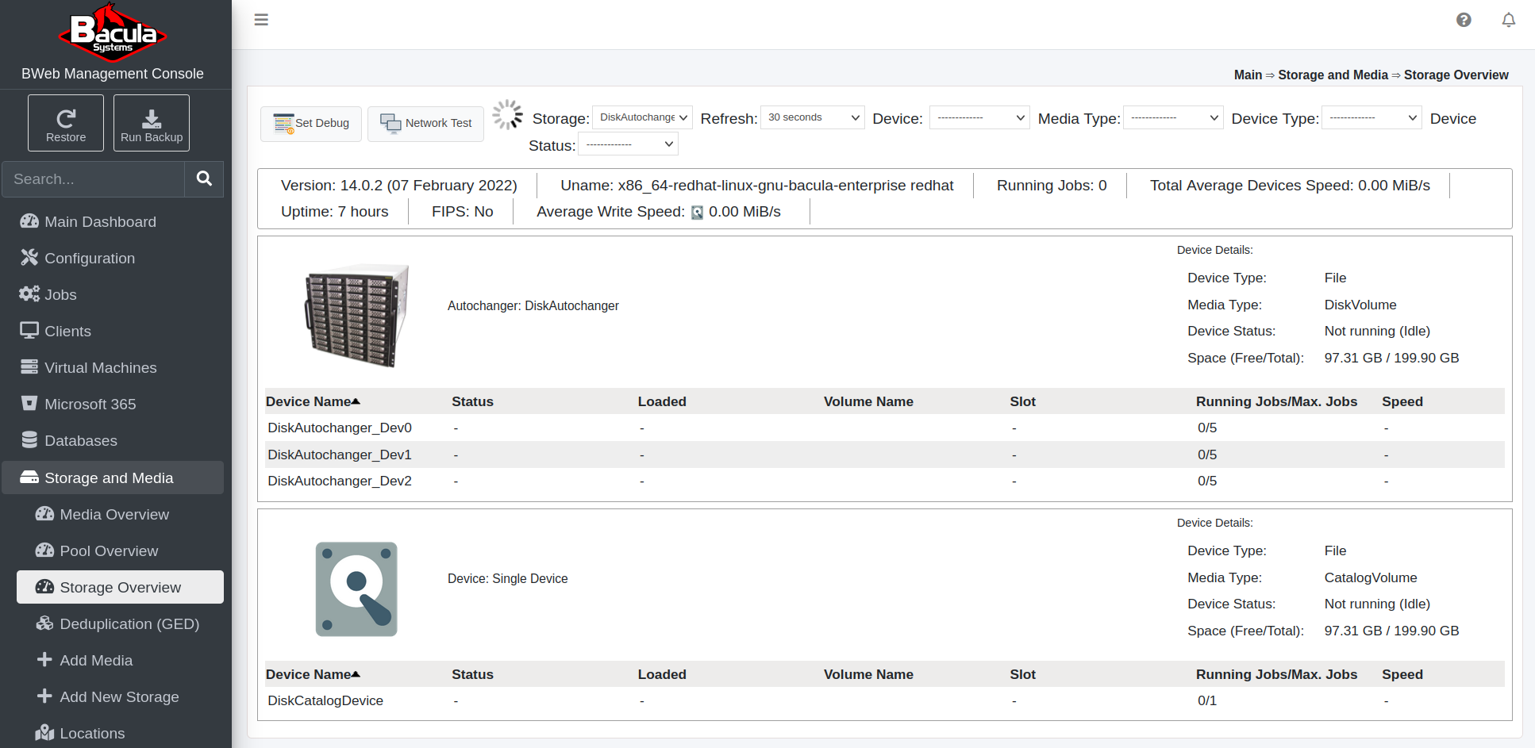Click Storage Overview breadcrumb link

pos(1456,75)
